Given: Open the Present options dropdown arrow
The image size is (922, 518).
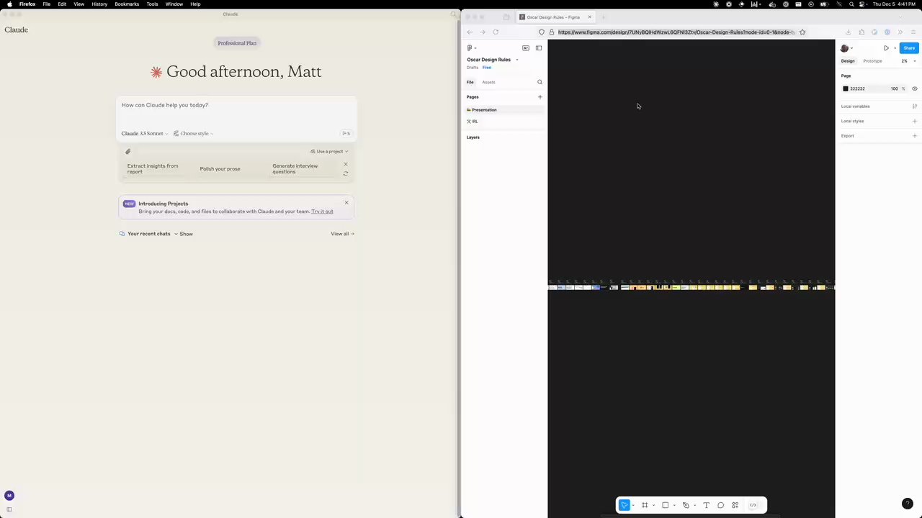Looking at the screenshot, I should [x=895, y=48].
